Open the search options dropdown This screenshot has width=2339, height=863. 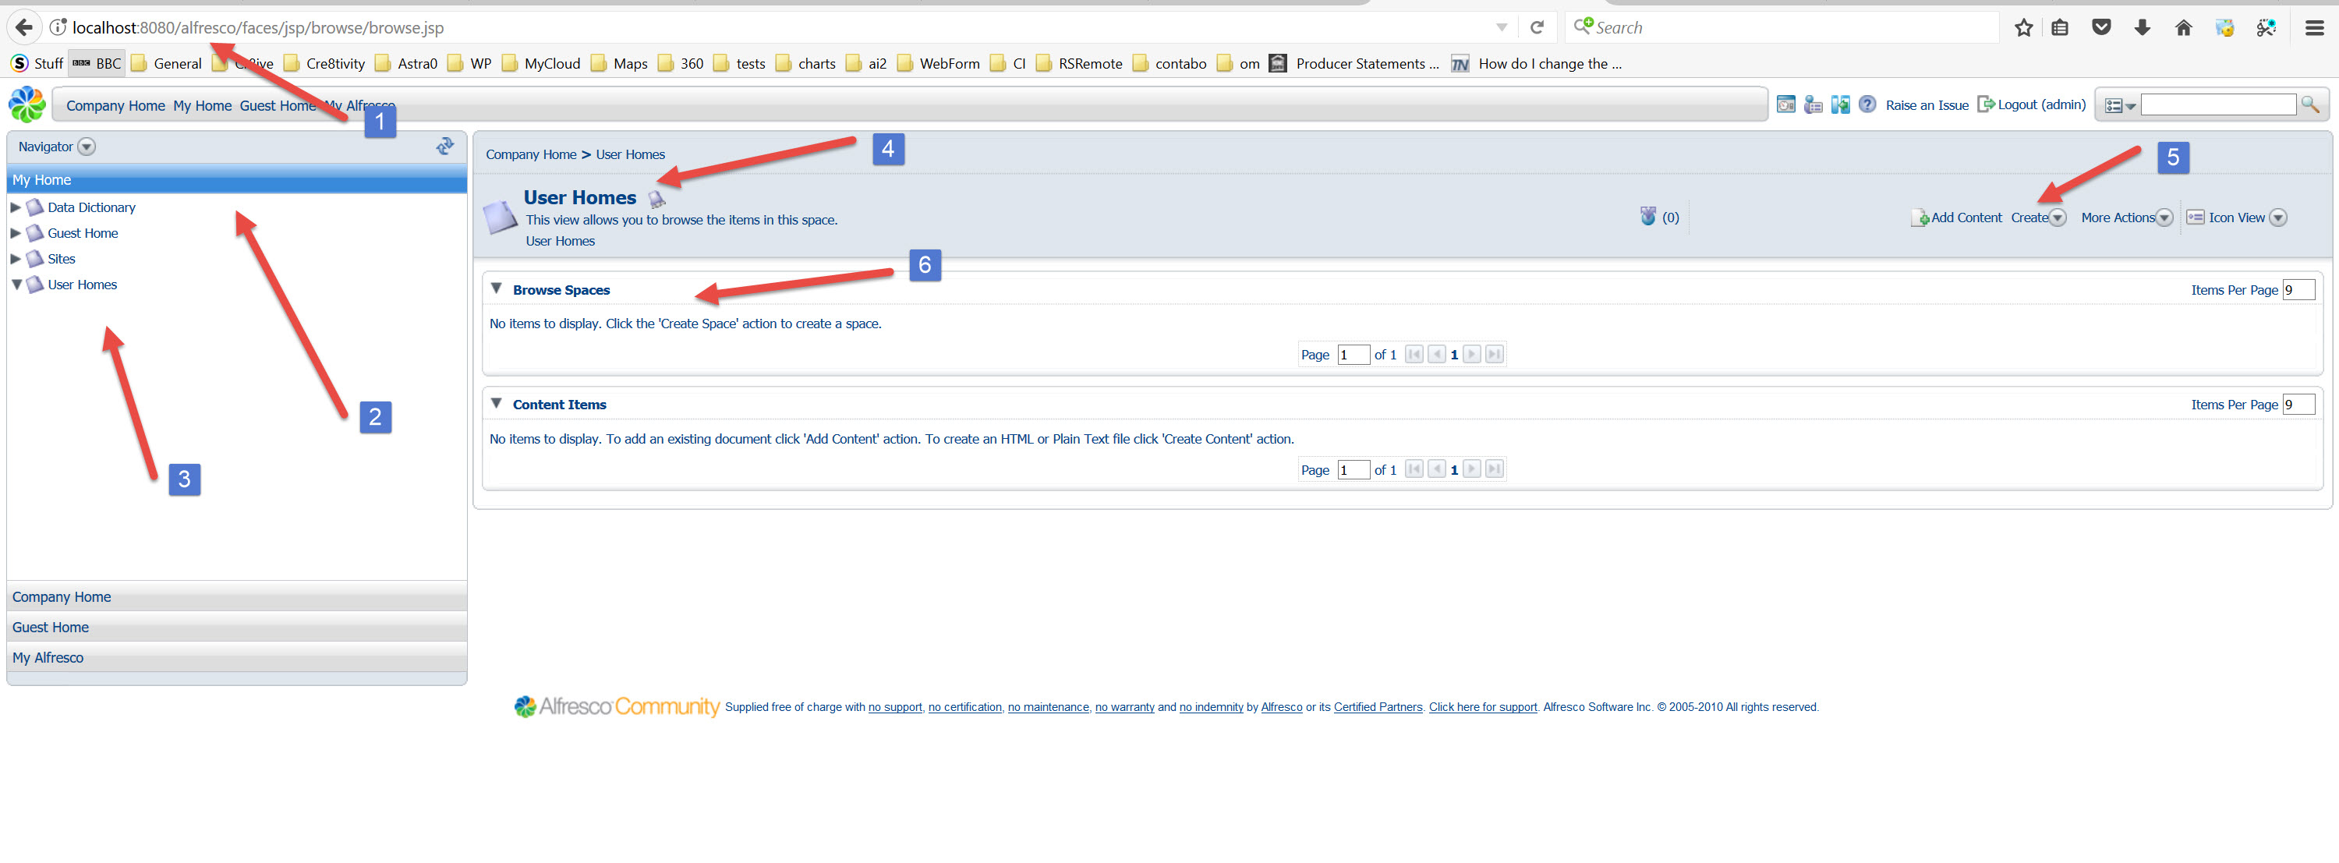pyautogui.click(x=2119, y=106)
